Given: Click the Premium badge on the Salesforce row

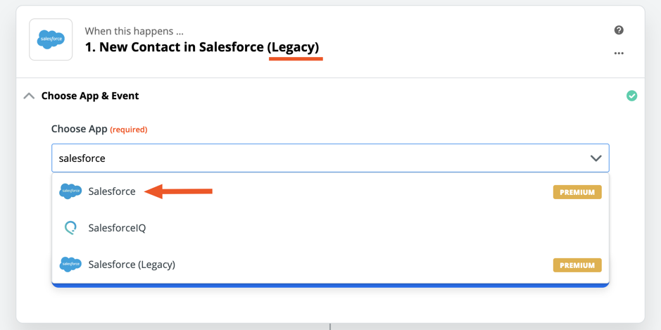Looking at the screenshot, I should (577, 192).
